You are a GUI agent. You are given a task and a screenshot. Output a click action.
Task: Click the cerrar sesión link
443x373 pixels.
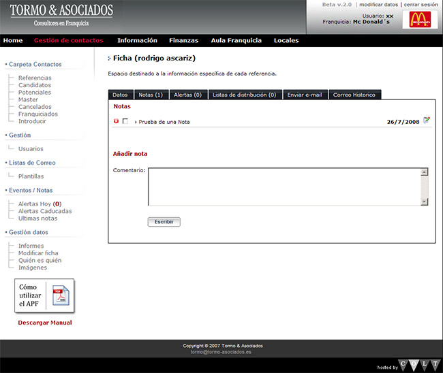pos(421,5)
